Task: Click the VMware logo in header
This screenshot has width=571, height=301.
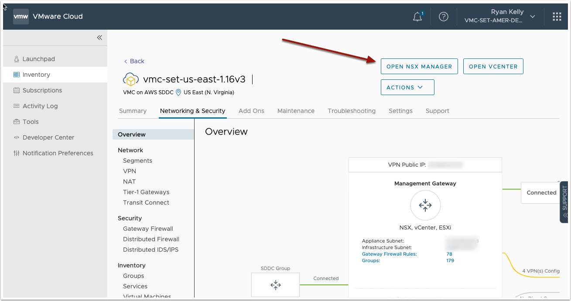Action: [x=21, y=17]
